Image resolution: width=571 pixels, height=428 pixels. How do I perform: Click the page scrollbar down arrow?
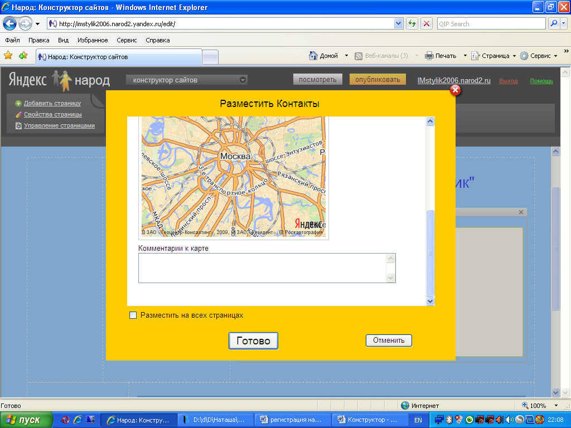555,392
